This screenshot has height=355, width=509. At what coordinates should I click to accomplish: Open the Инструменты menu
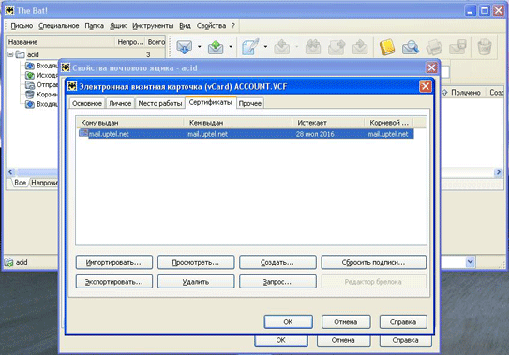(153, 26)
